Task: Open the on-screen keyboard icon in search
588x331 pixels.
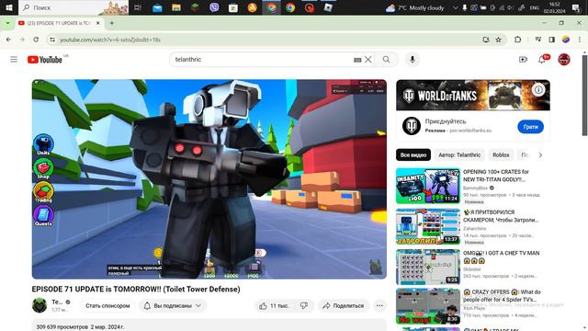Action: (357, 60)
